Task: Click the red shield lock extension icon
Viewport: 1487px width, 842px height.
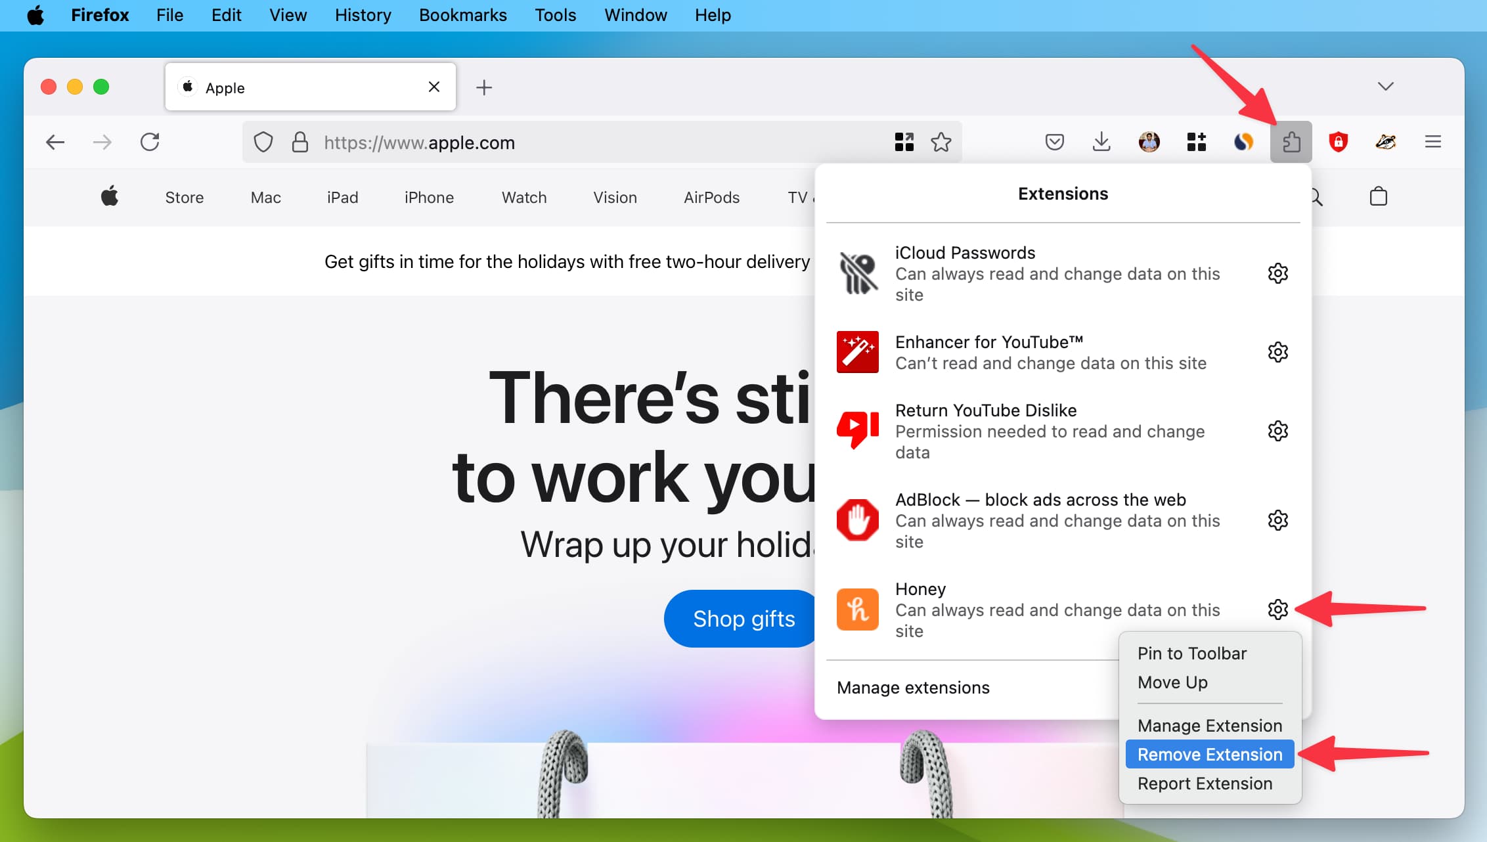Action: [1338, 142]
